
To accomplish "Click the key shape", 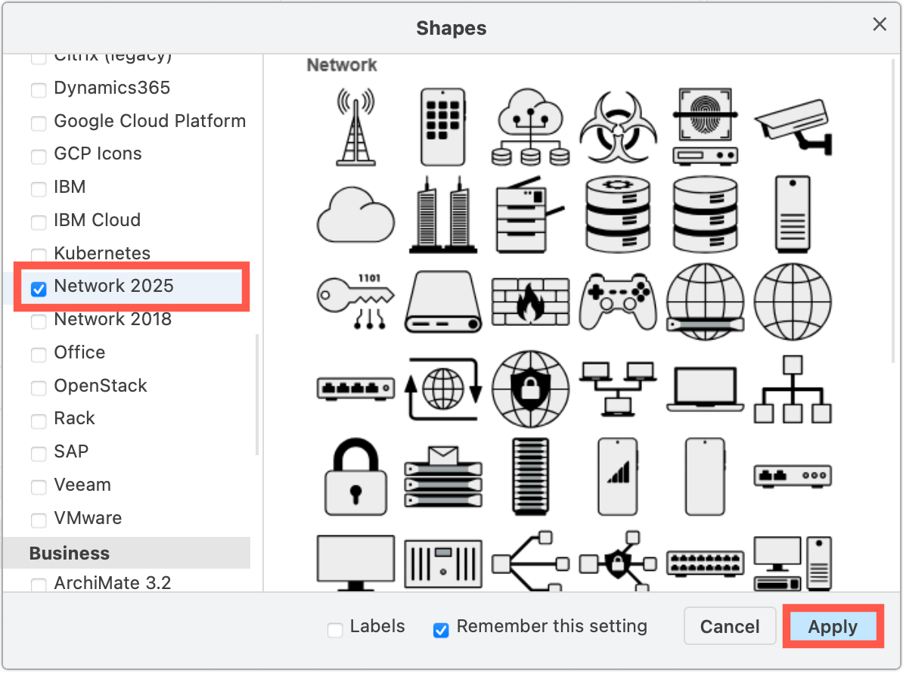I will point(355,301).
